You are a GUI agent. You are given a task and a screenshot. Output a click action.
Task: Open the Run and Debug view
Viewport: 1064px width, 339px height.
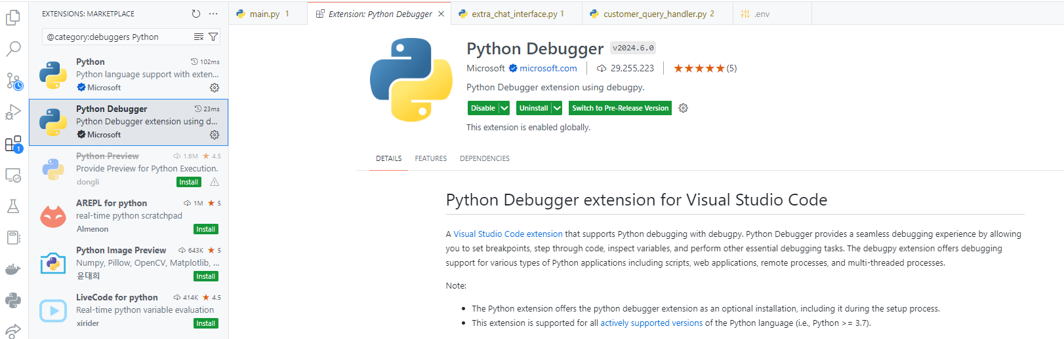pos(13,112)
